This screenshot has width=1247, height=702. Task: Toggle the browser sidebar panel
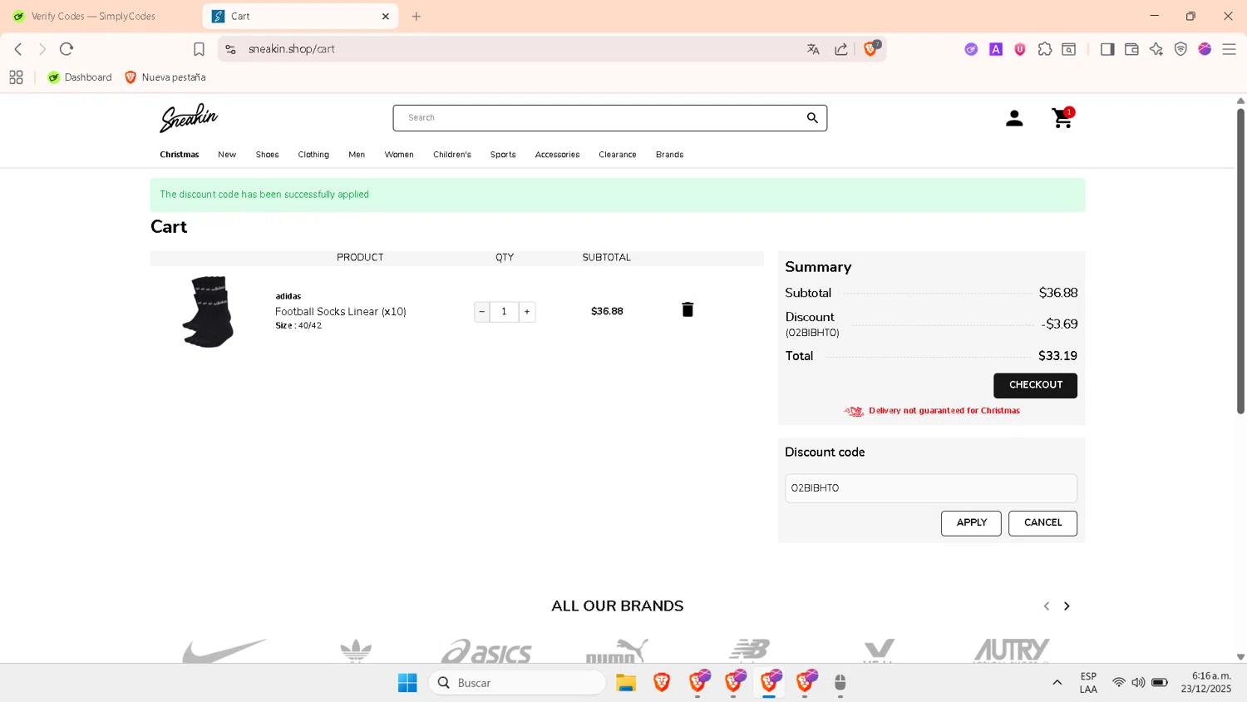click(1107, 49)
